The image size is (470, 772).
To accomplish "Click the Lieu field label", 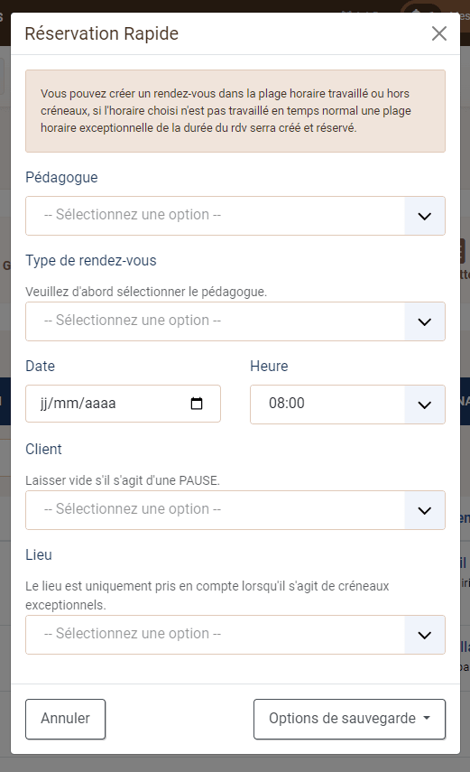I will click(39, 555).
